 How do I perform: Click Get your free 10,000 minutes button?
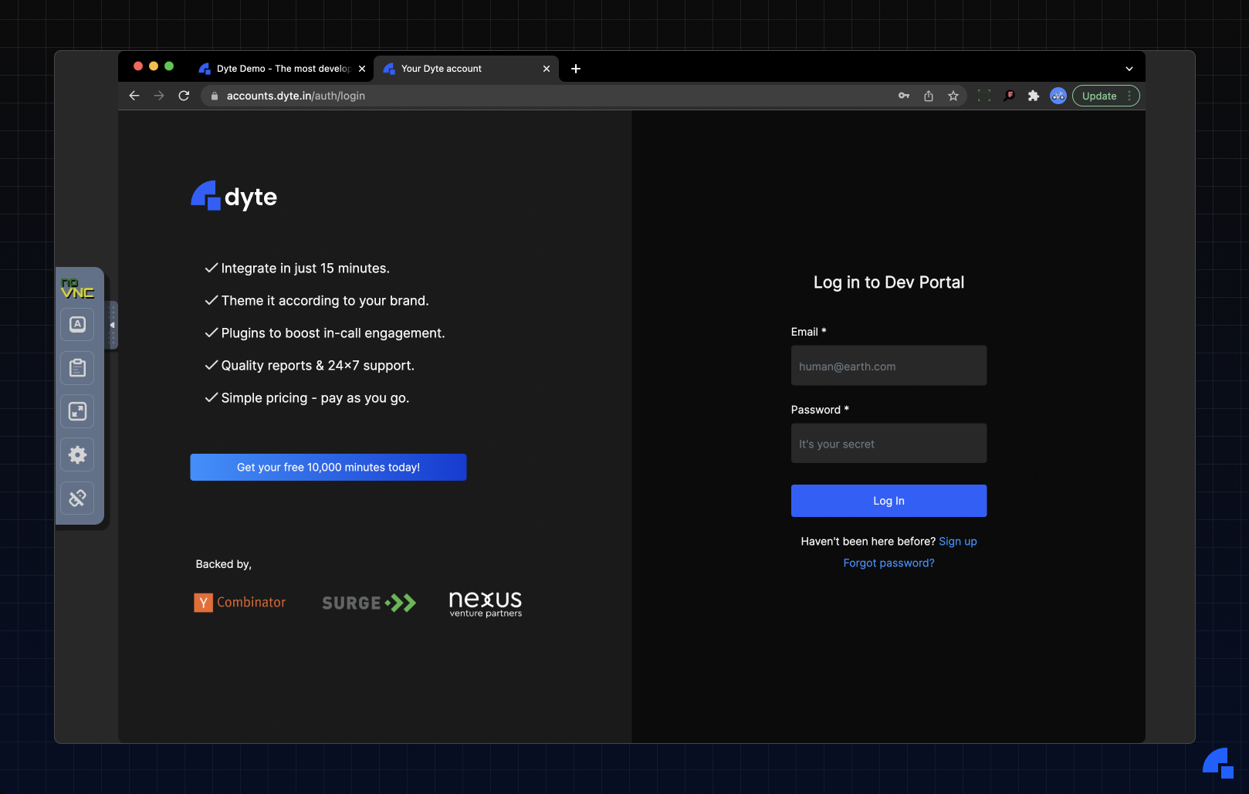point(328,467)
